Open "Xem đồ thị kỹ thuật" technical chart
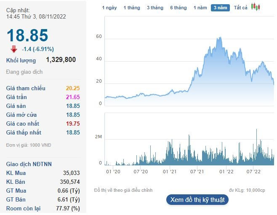The image size is (277, 215). point(197,199)
